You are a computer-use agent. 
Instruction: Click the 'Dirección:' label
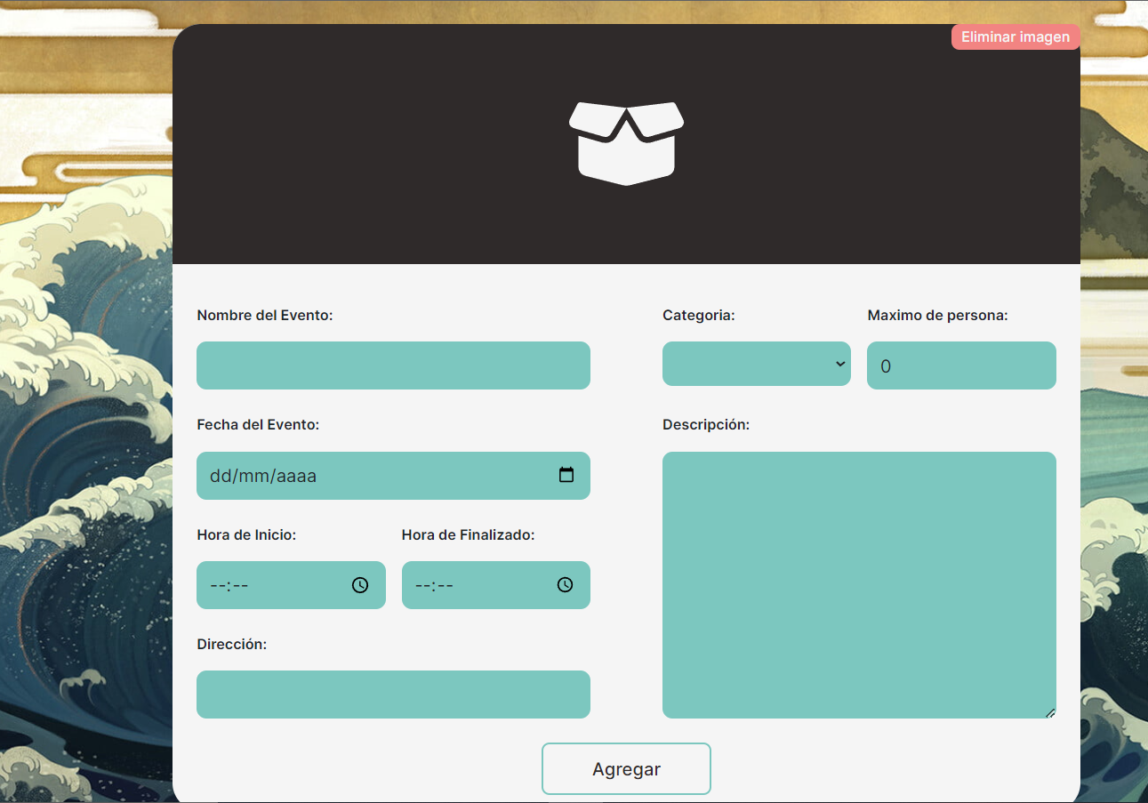click(x=232, y=644)
